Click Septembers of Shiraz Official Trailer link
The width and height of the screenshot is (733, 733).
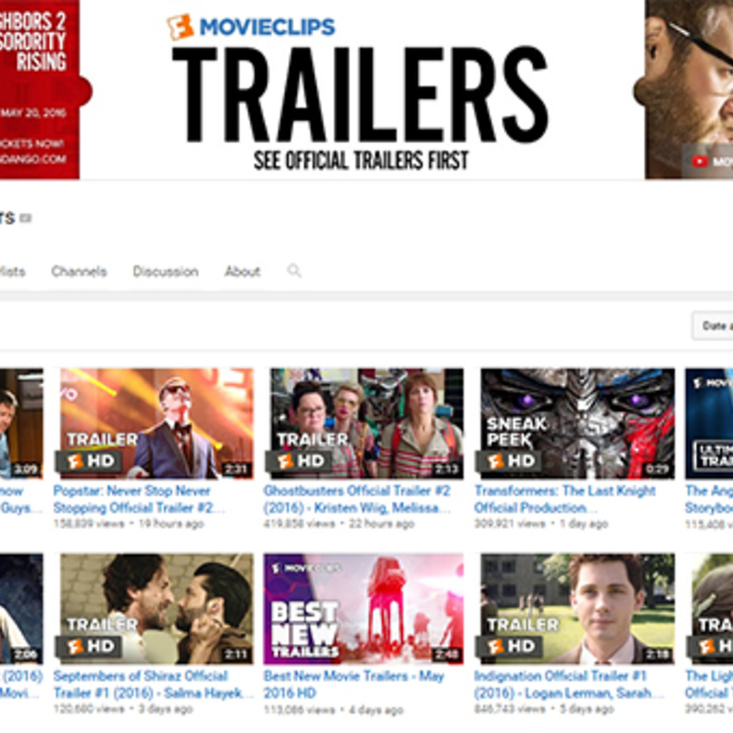153,684
